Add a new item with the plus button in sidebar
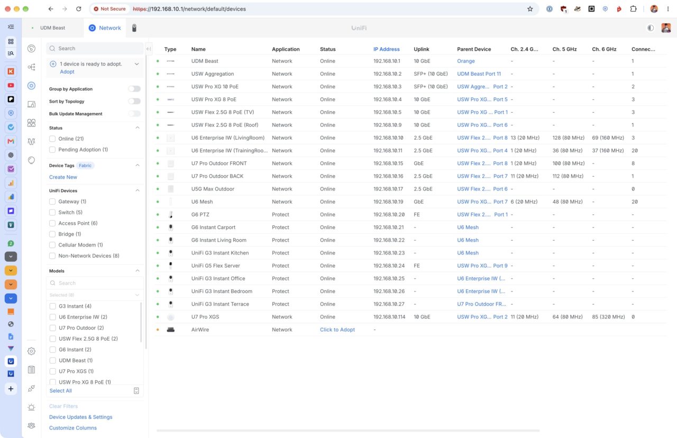Image resolution: width=677 pixels, height=438 pixels. 11,389
